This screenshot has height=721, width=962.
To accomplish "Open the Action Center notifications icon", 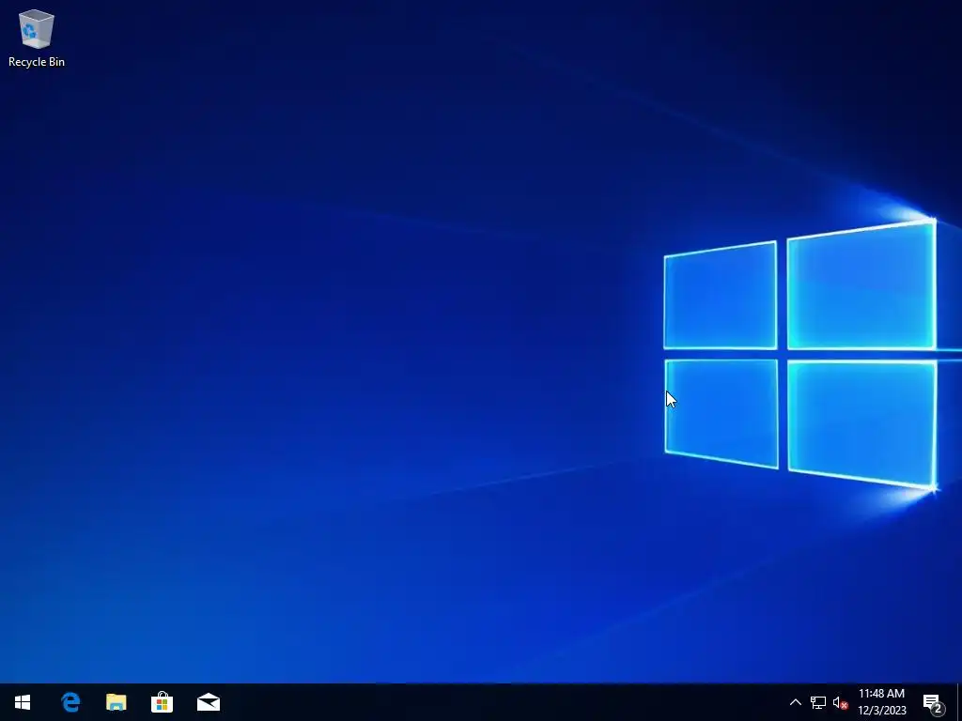I will click(x=933, y=702).
